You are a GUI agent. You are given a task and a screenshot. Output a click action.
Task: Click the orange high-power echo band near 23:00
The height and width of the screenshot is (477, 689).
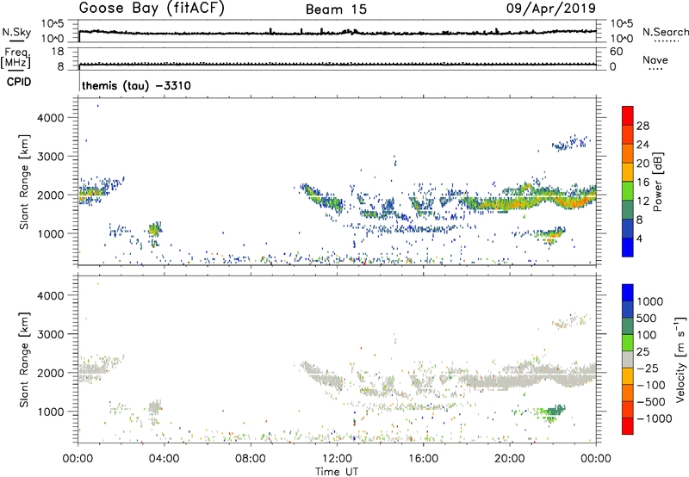[x=574, y=202]
